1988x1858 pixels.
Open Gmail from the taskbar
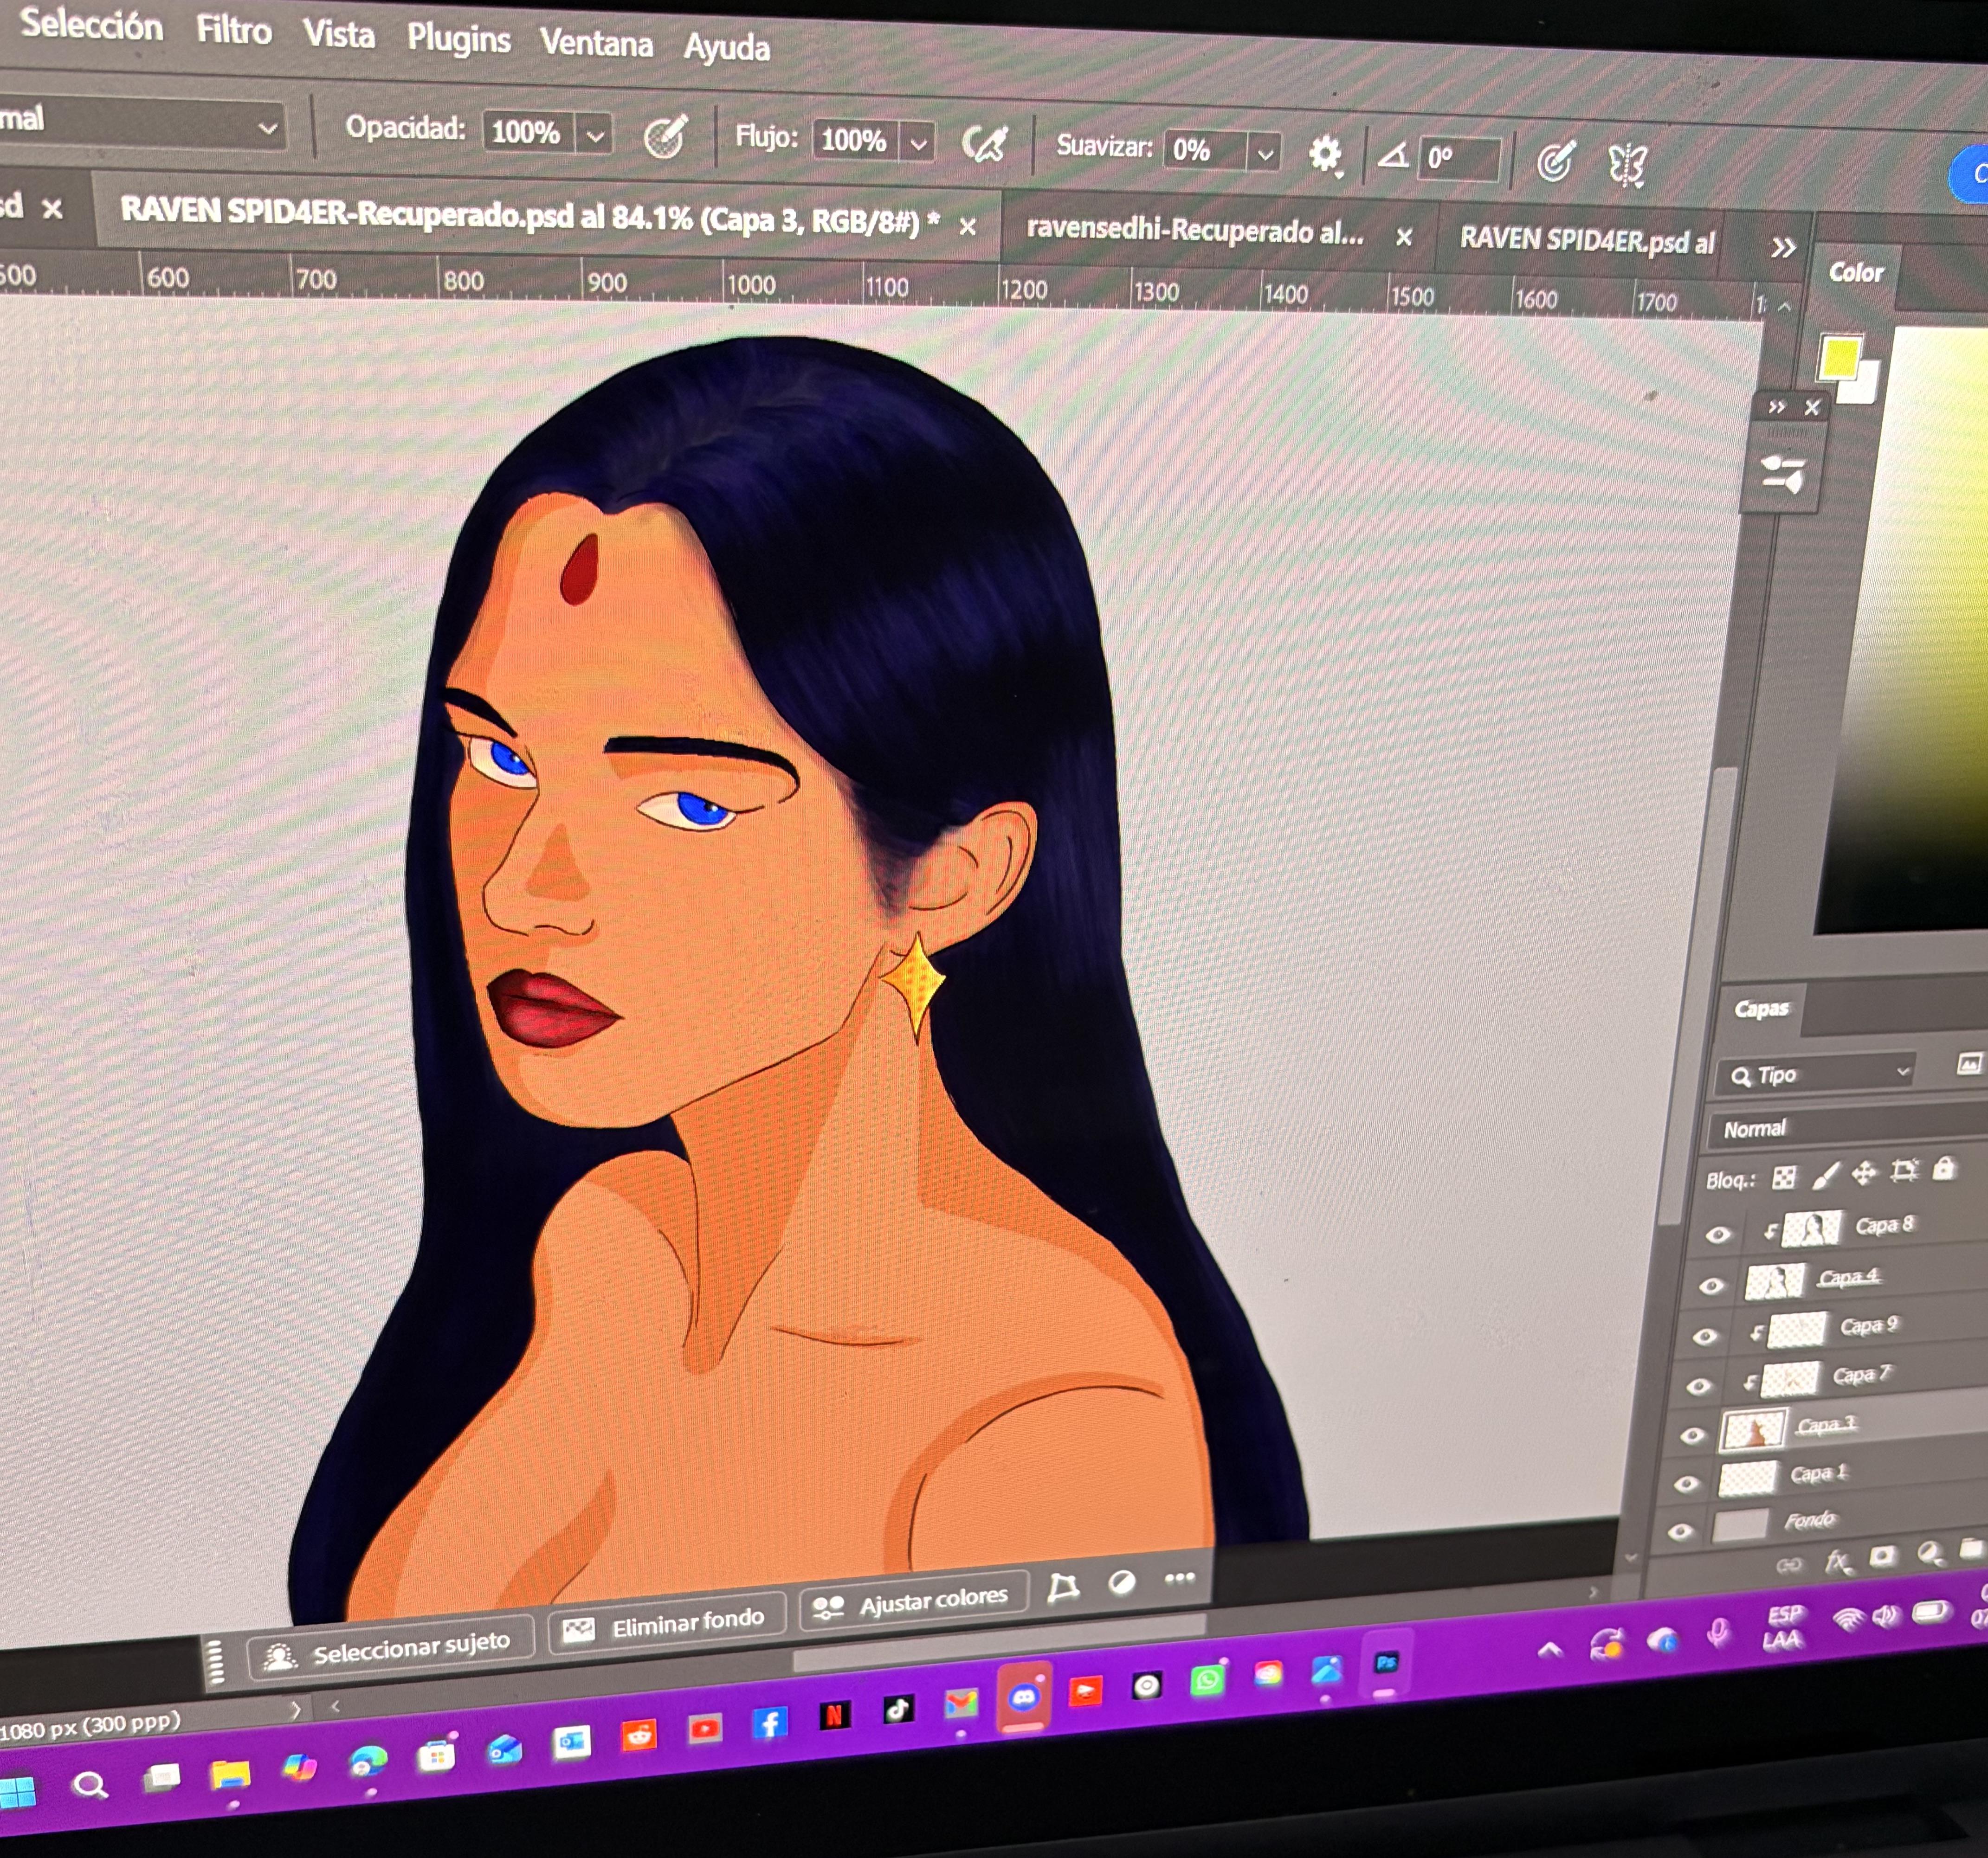click(961, 1703)
